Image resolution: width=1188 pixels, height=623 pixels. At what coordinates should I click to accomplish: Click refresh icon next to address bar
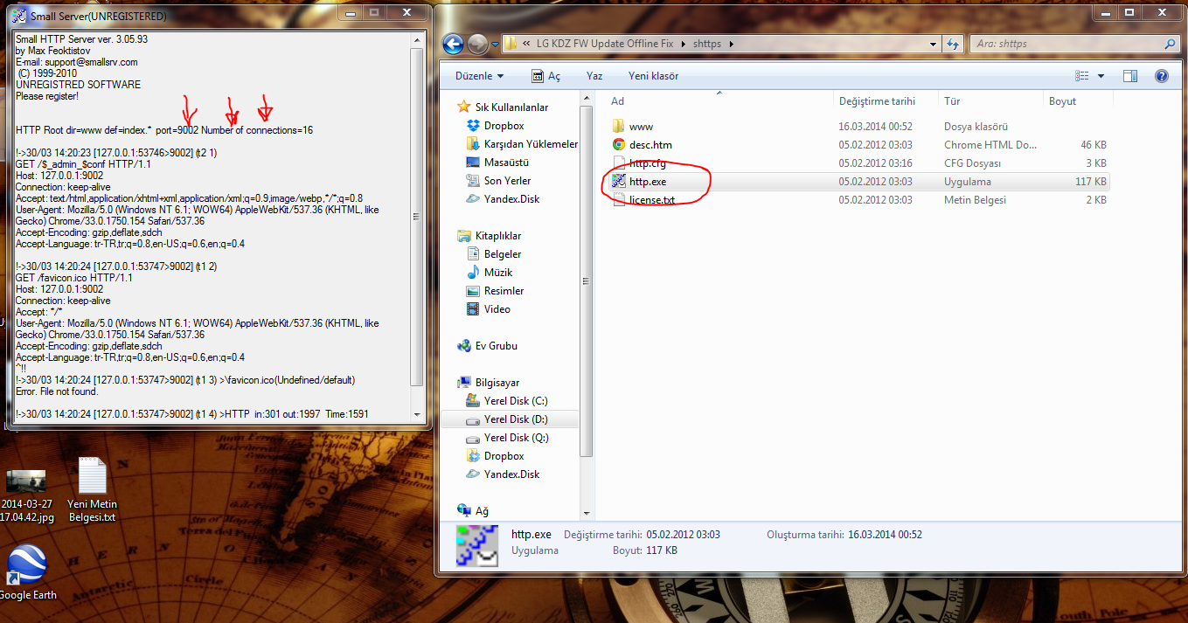[x=955, y=44]
